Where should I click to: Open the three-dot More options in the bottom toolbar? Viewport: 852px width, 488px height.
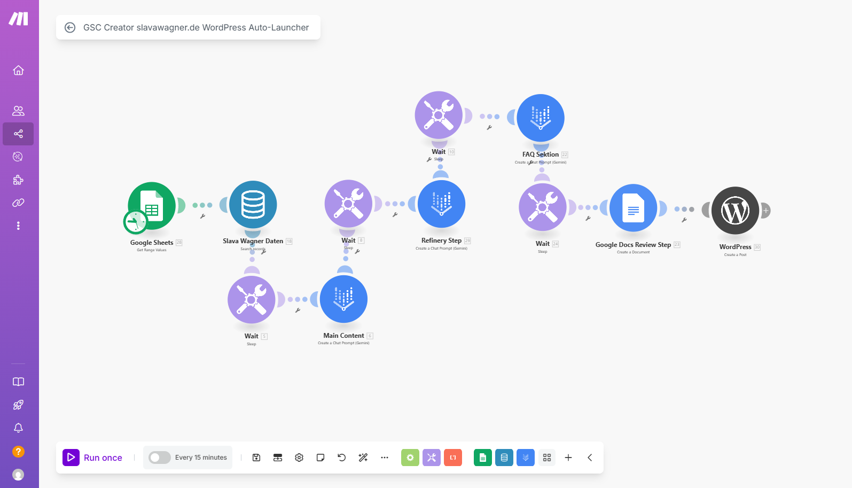tap(385, 458)
